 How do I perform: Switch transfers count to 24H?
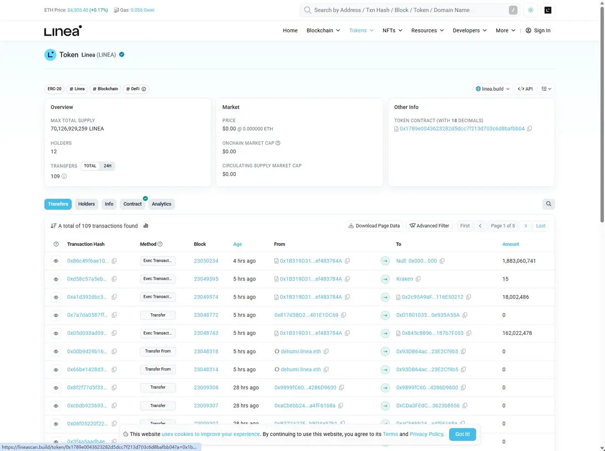point(107,166)
